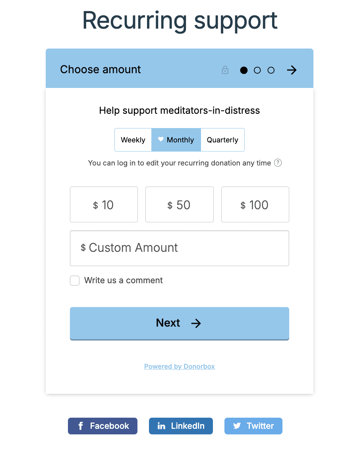Image resolution: width=346 pixels, height=467 pixels.
Task: Click the lock icon in the header
Action: [225, 70]
